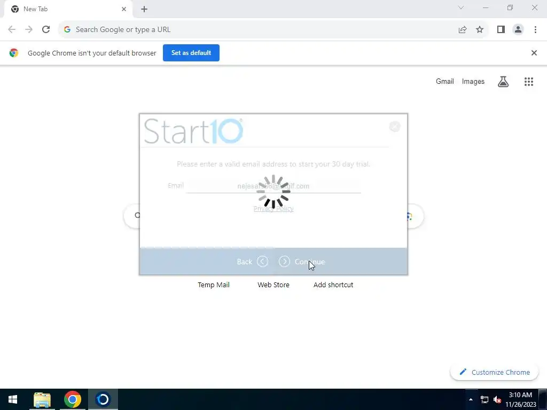Open the Chrome profile avatar menu
547x410 pixels.
coord(518,30)
